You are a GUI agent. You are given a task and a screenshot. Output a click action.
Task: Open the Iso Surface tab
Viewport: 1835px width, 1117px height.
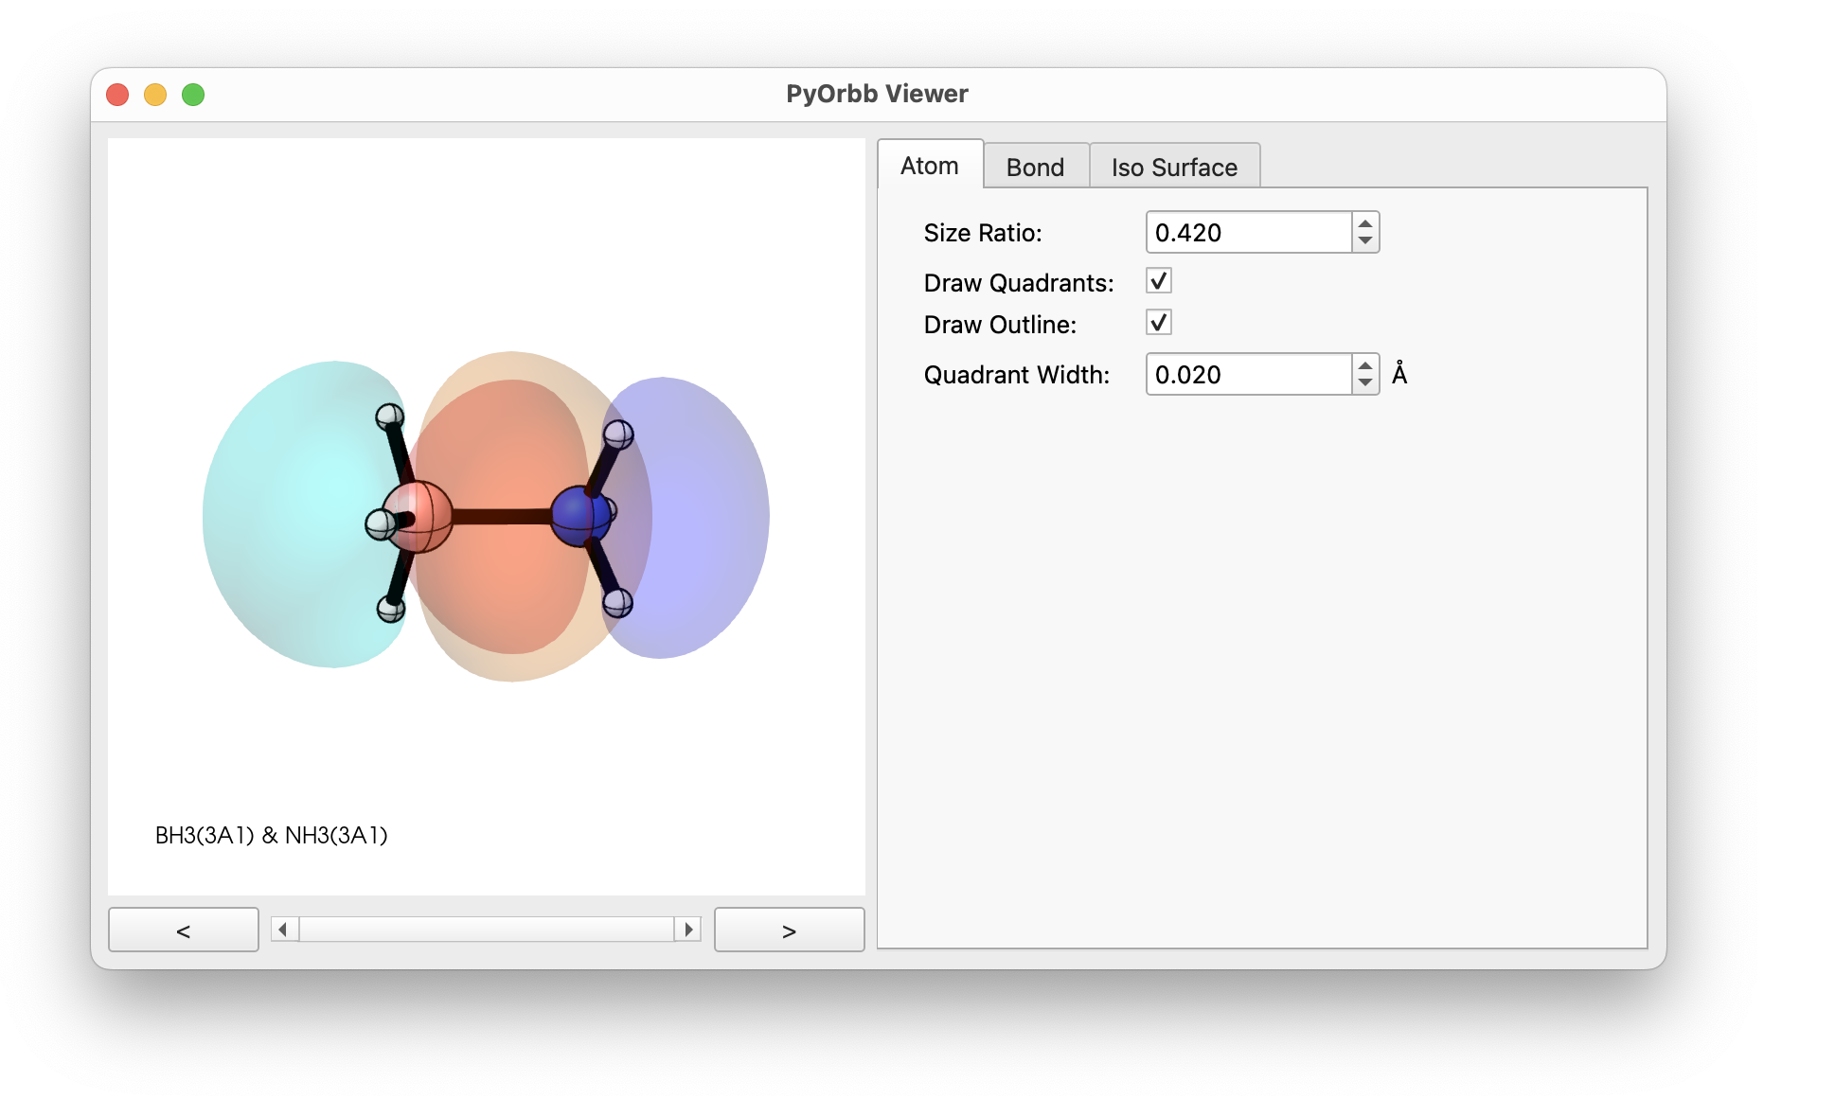[1174, 167]
